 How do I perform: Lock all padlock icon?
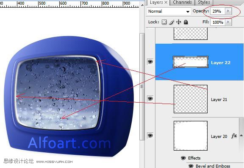tap(186, 22)
